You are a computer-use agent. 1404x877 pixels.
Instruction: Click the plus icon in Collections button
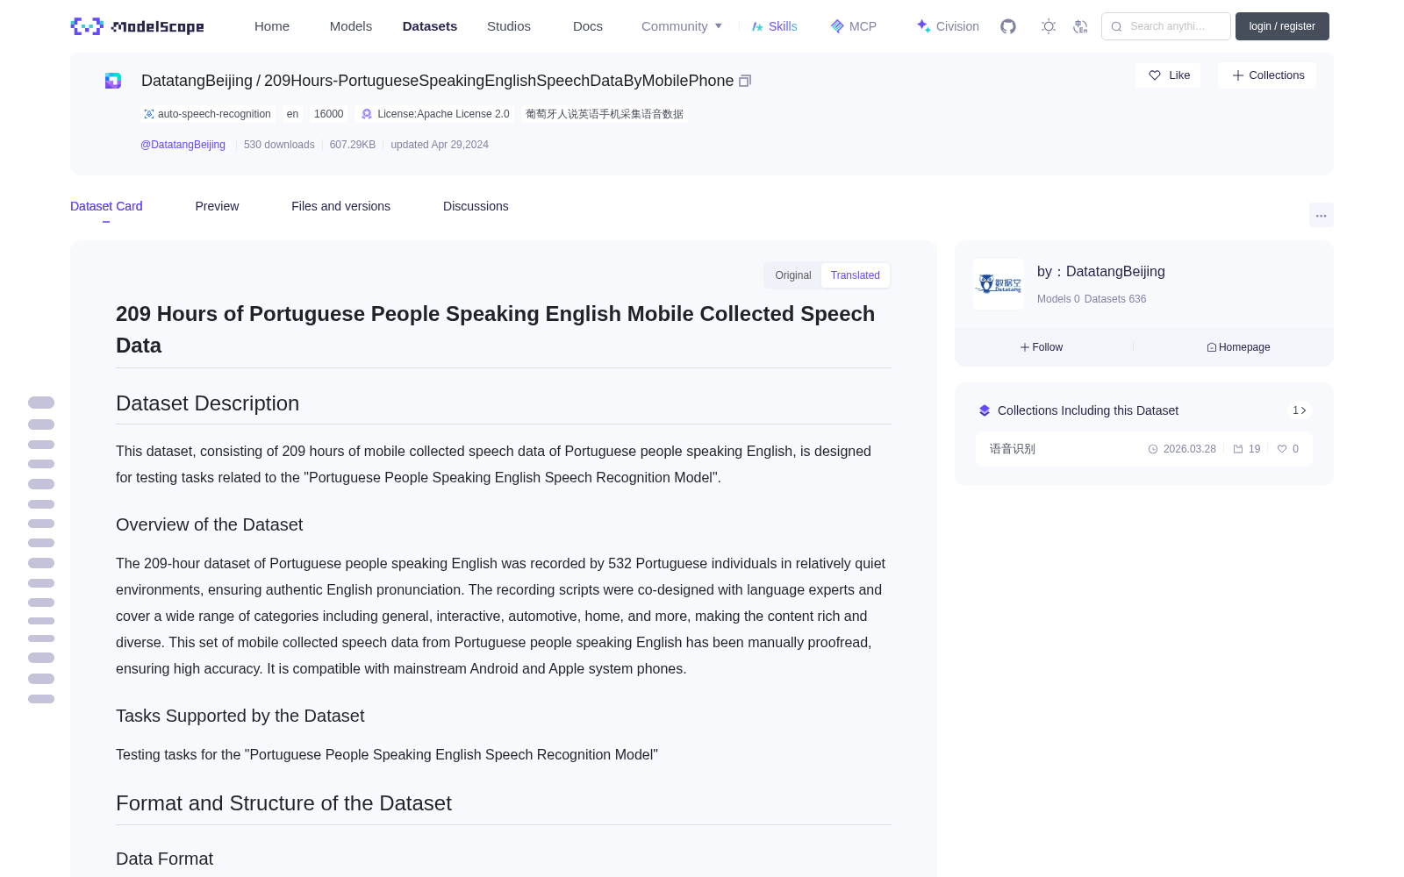tap(1238, 75)
